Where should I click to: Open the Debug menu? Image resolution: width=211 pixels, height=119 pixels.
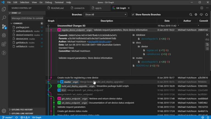pos(49,2)
